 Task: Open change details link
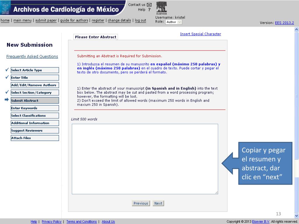pos(119,20)
